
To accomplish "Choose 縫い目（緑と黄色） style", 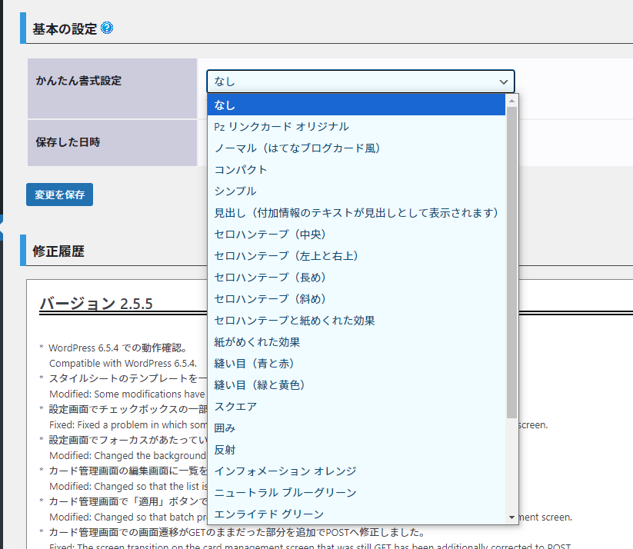I will click(x=259, y=384).
